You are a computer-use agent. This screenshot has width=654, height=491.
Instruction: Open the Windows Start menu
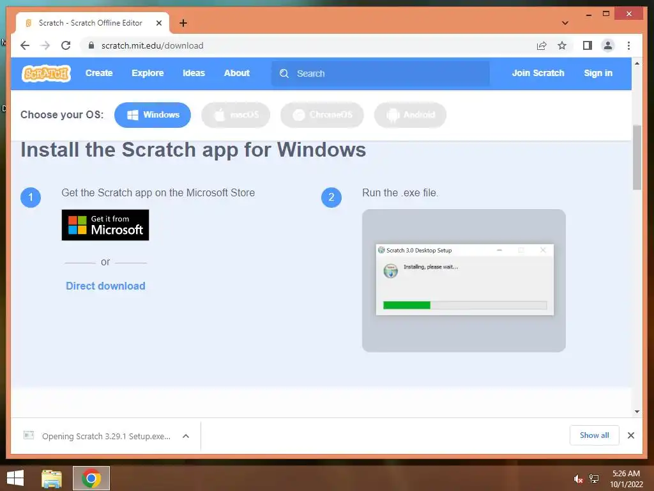coord(15,478)
